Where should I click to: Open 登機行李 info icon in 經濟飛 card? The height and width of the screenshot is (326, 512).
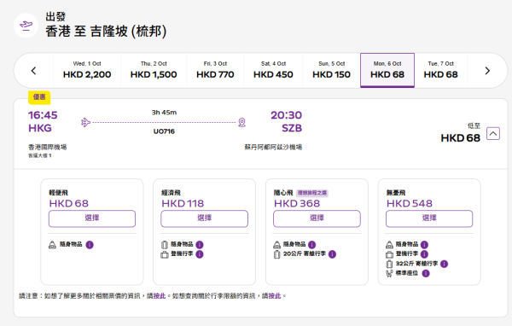[x=200, y=254]
